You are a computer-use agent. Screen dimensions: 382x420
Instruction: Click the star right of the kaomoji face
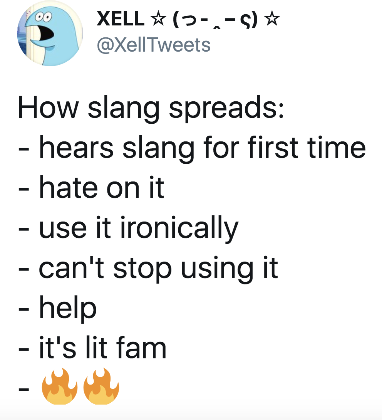click(272, 19)
